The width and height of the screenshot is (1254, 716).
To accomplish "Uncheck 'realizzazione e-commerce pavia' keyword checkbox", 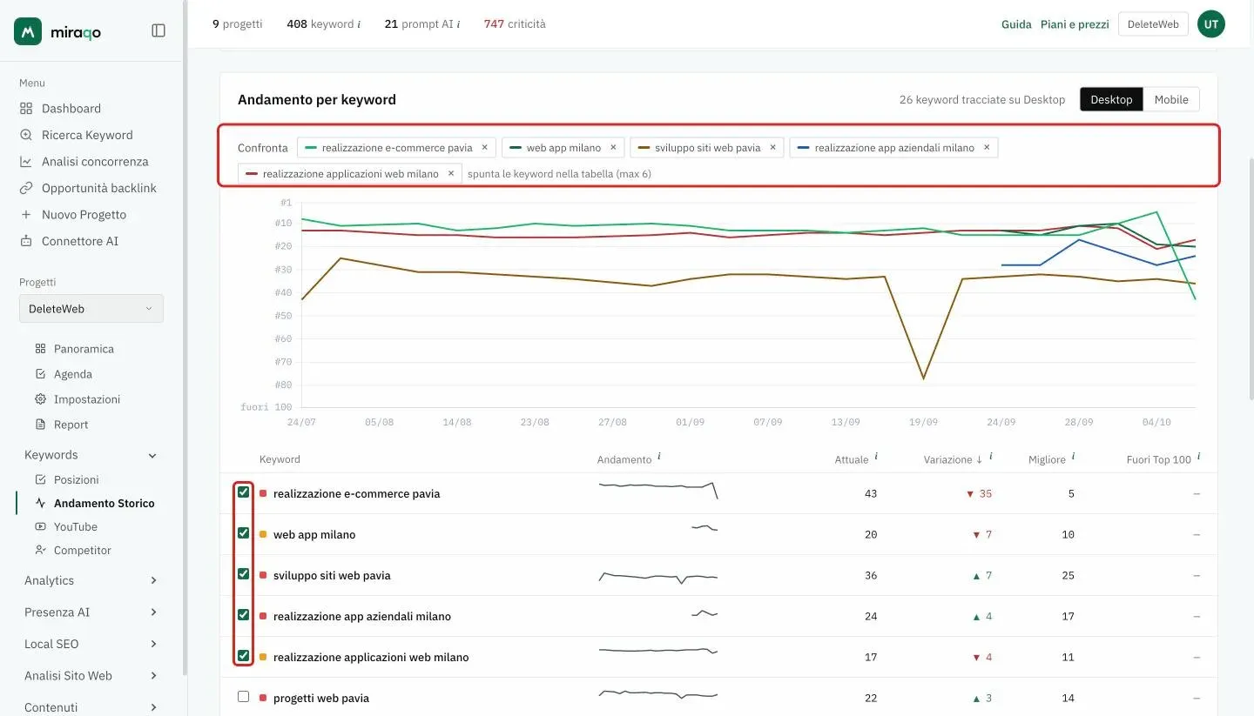I will (x=244, y=492).
